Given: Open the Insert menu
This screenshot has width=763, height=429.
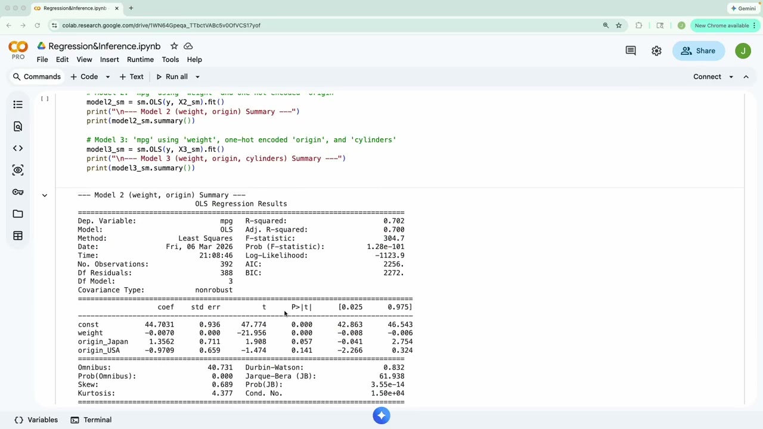Looking at the screenshot, I should pos(109,60).
